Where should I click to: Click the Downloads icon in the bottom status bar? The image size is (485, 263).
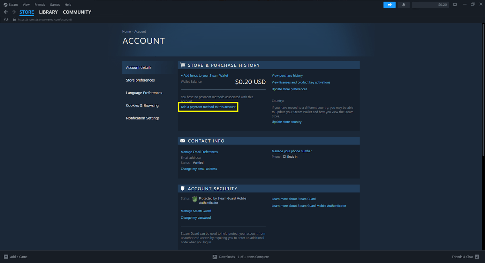coord(215,257)
